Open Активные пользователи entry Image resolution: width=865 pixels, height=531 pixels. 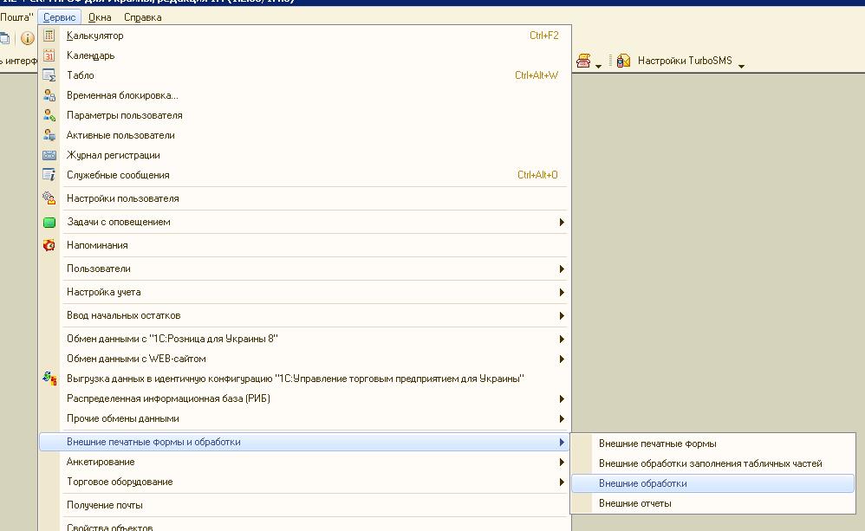click(x=304, y=134)
